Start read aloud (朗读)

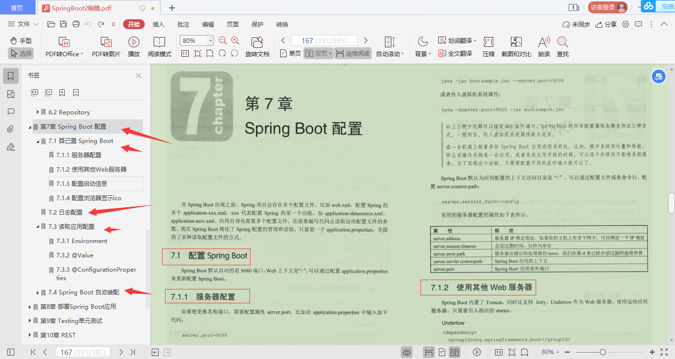coord(544,47)
